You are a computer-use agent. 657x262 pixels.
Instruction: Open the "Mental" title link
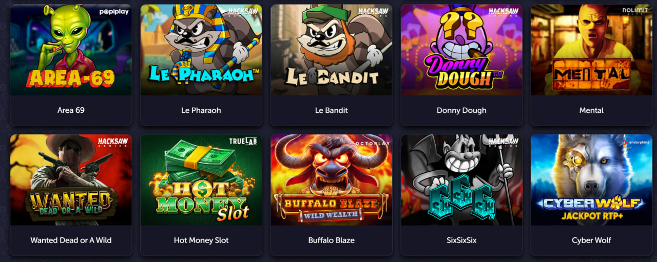pos(591,110)
